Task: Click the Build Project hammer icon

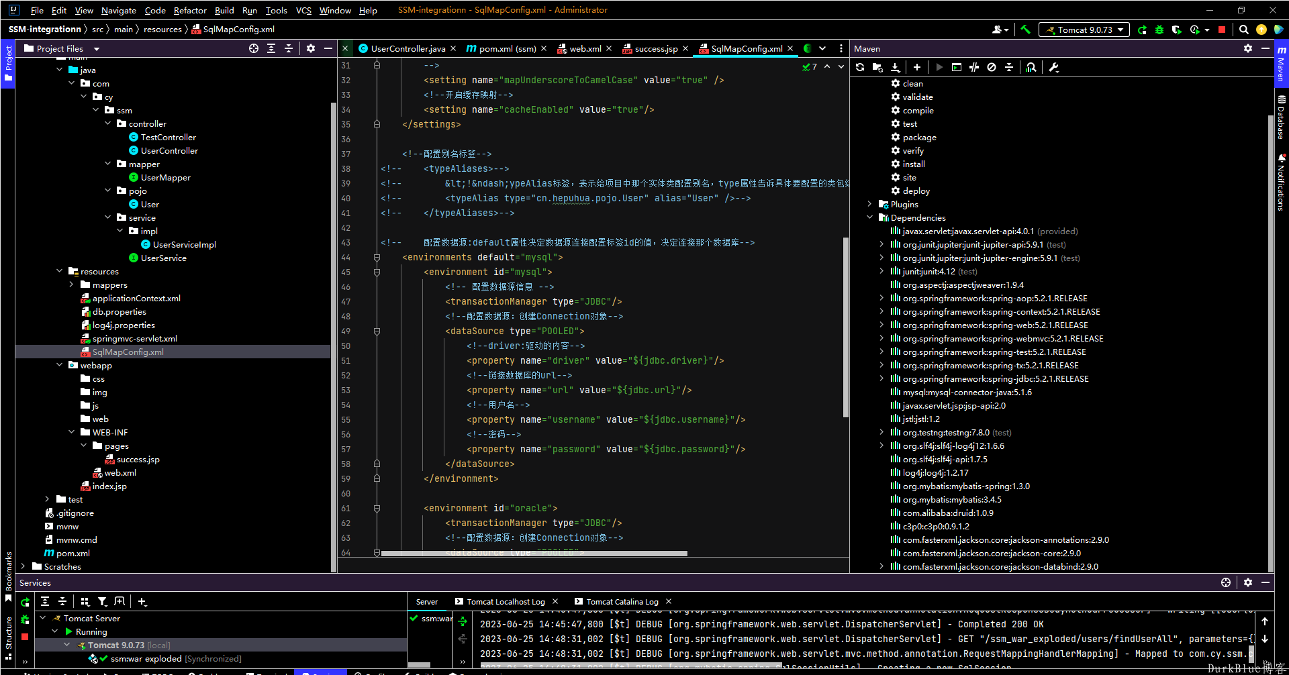Action: tap(1025, 30)
